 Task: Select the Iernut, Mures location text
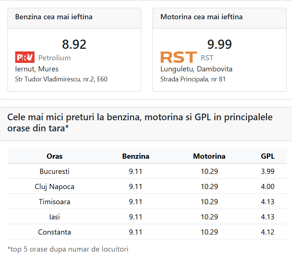click(x=37, y=69)
